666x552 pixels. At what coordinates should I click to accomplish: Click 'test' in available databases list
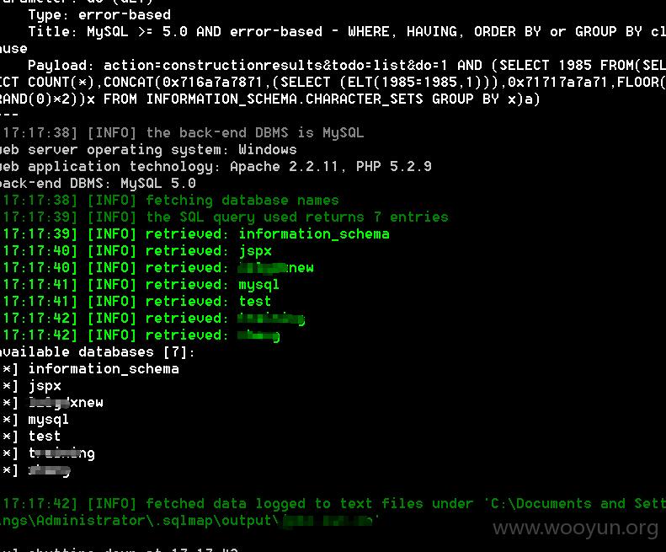coord(44,437)
